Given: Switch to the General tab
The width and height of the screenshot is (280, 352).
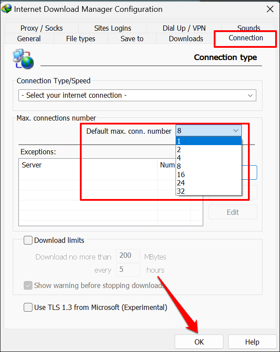Looking at the screenshot, I should tap(29, 39).
